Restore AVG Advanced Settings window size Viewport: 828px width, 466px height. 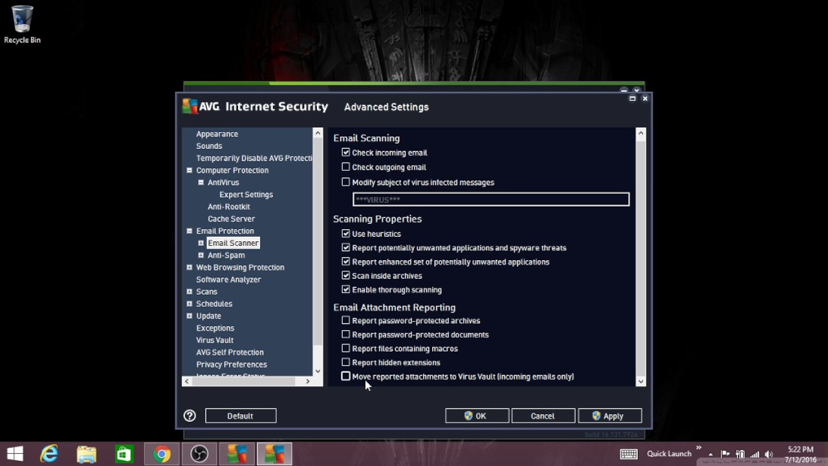633,98
